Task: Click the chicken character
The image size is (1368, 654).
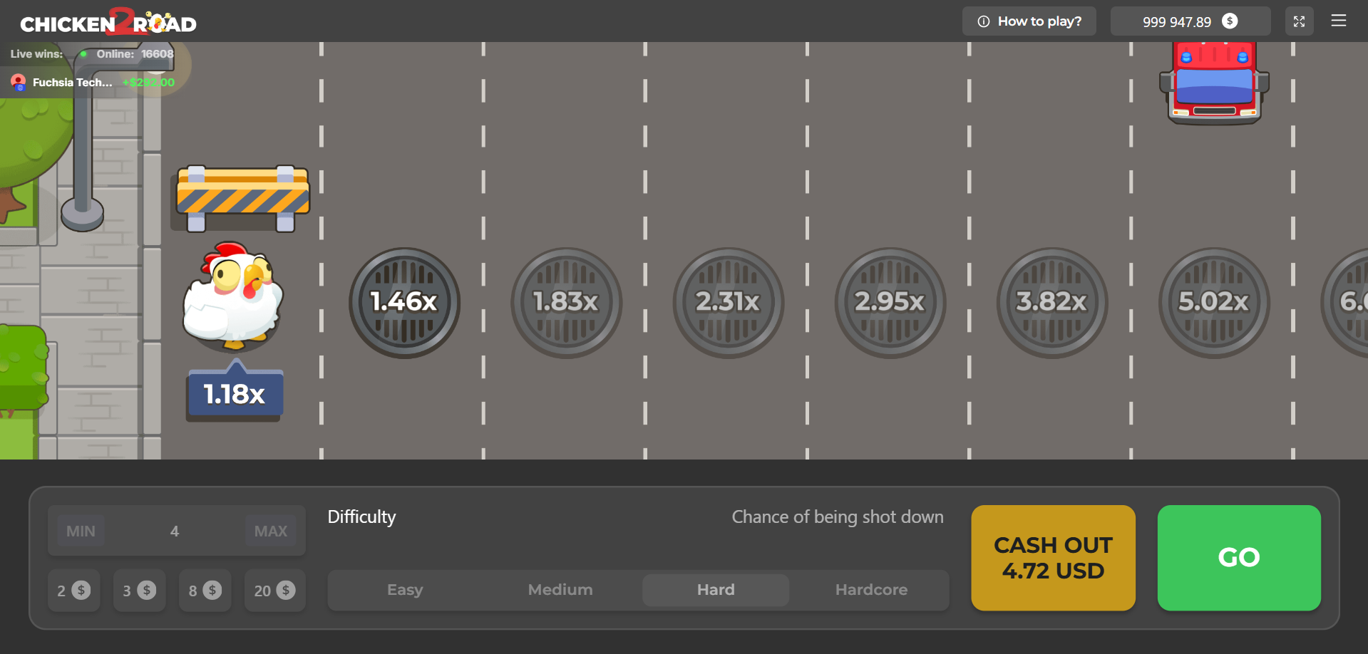Action: (x=232, y=296)
